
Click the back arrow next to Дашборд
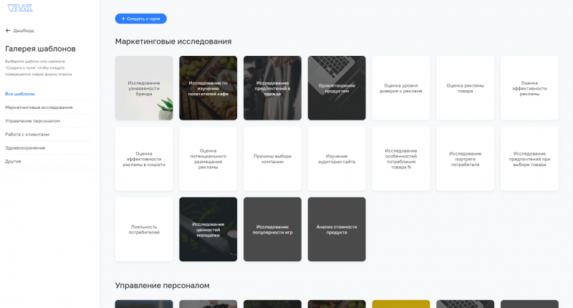pos(8,31)
